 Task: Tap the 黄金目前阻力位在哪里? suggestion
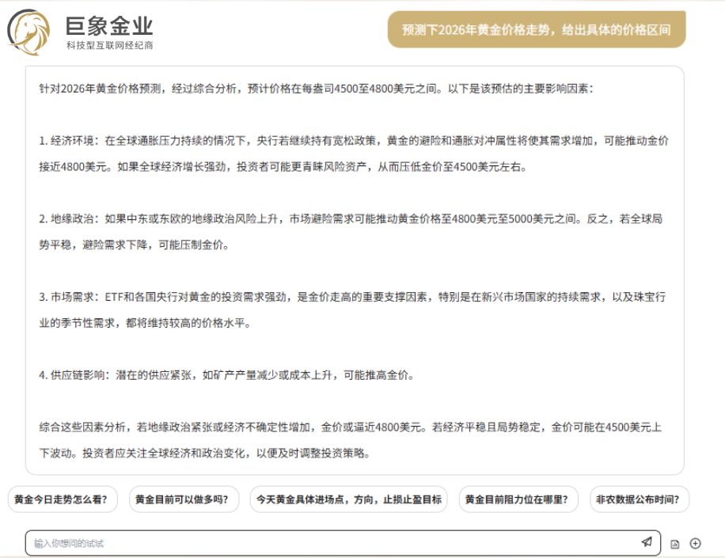pos(518,499)
